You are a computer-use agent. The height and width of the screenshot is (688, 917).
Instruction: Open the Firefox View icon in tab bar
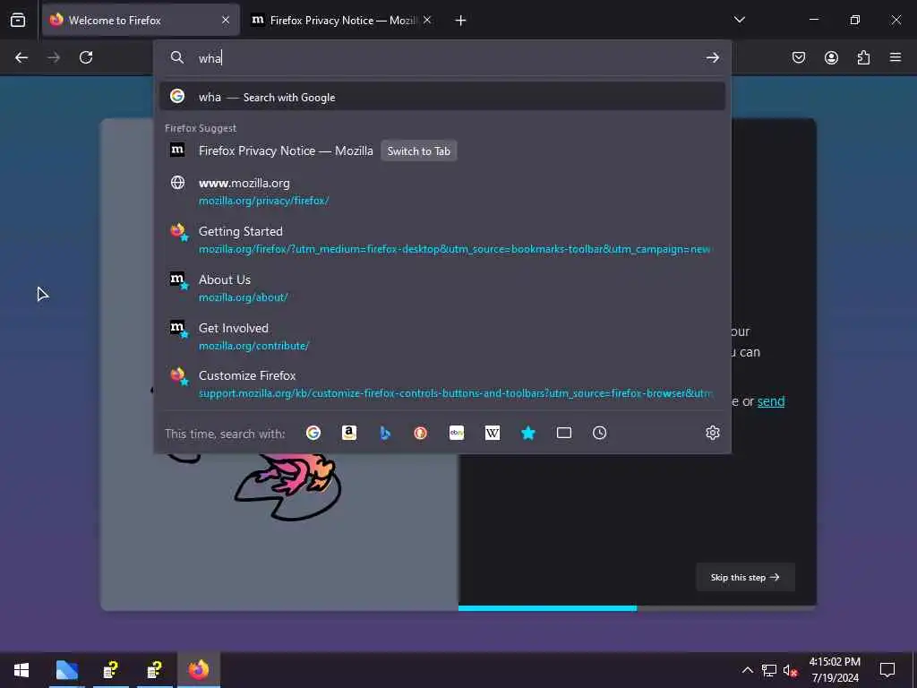pyautogui.click(x=18, y=20)
